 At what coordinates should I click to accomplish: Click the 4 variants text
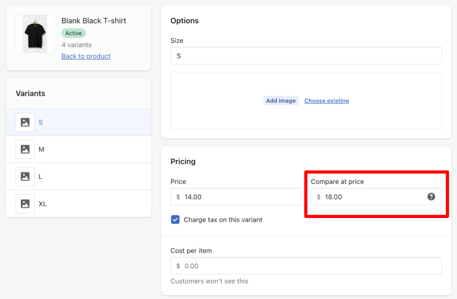coord(76,45)
